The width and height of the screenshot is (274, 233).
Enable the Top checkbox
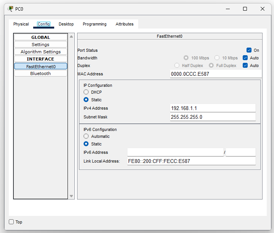[11, 222]
